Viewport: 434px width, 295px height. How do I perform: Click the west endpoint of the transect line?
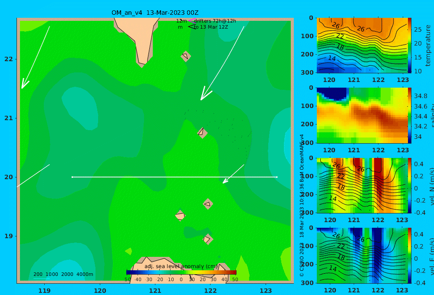click(x=72, y=177)
